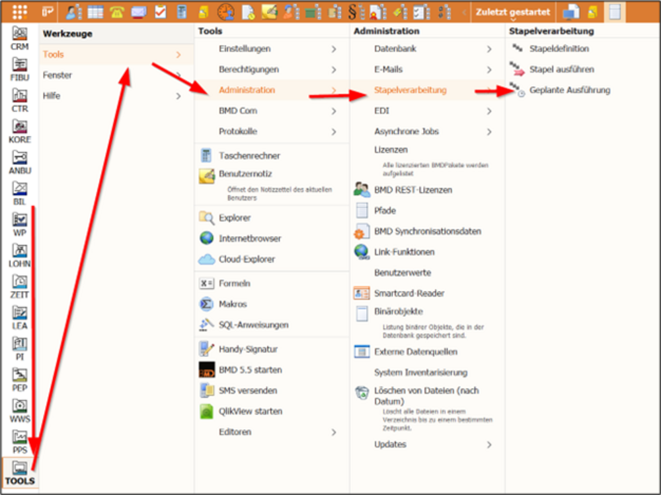Click BMD REST-Lizenzen entry
661x495 pixels.
(413, 189)
